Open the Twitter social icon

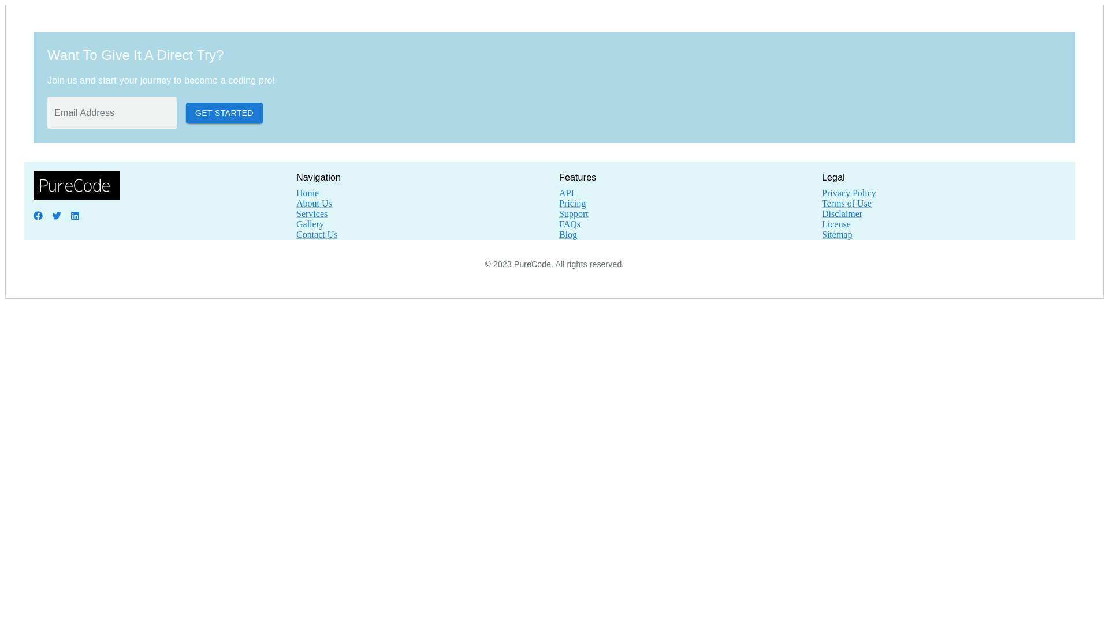(57, 216)
